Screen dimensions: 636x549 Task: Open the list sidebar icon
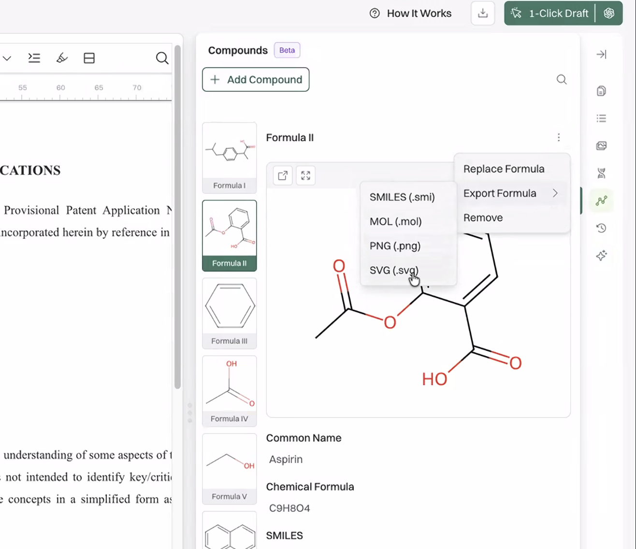coord(601,118)
